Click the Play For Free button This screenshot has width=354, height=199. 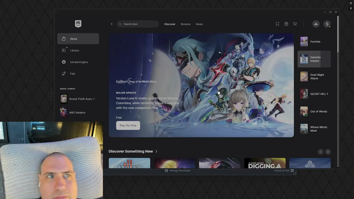128,125
